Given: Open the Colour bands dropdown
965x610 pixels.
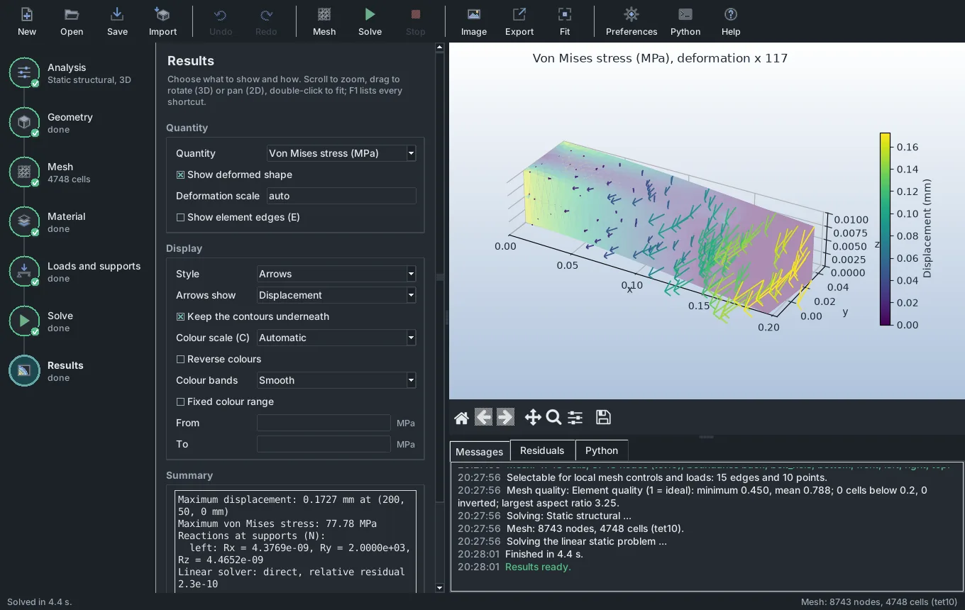Looking at the screenshot, I should [x=336, y=380].
